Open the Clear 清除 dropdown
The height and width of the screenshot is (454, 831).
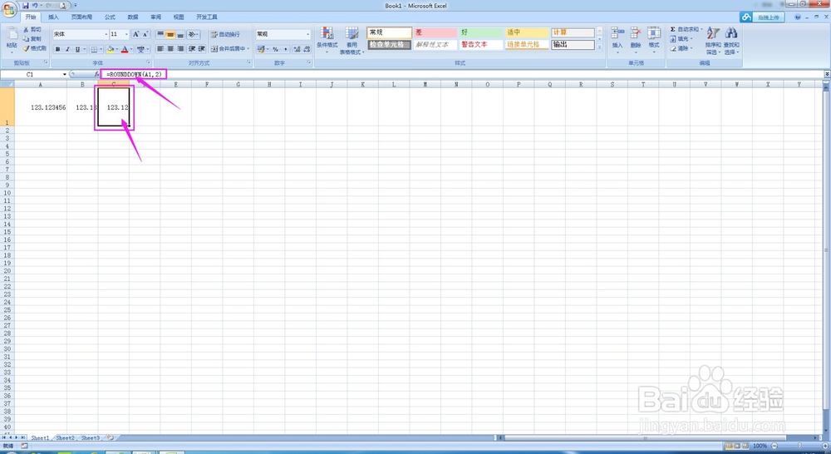click(x=681, y=48)
